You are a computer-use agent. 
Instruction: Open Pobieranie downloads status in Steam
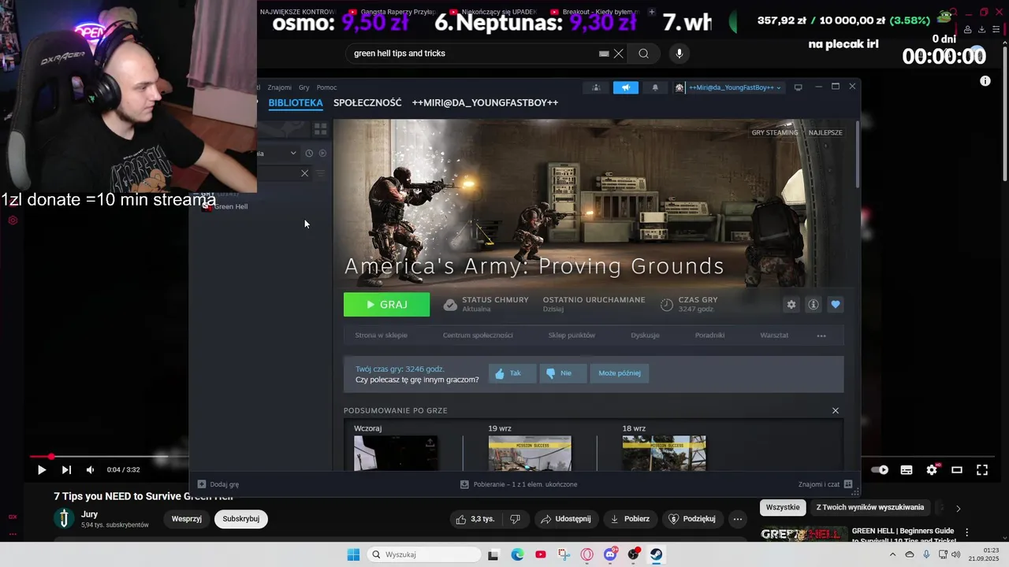[520, 484]
